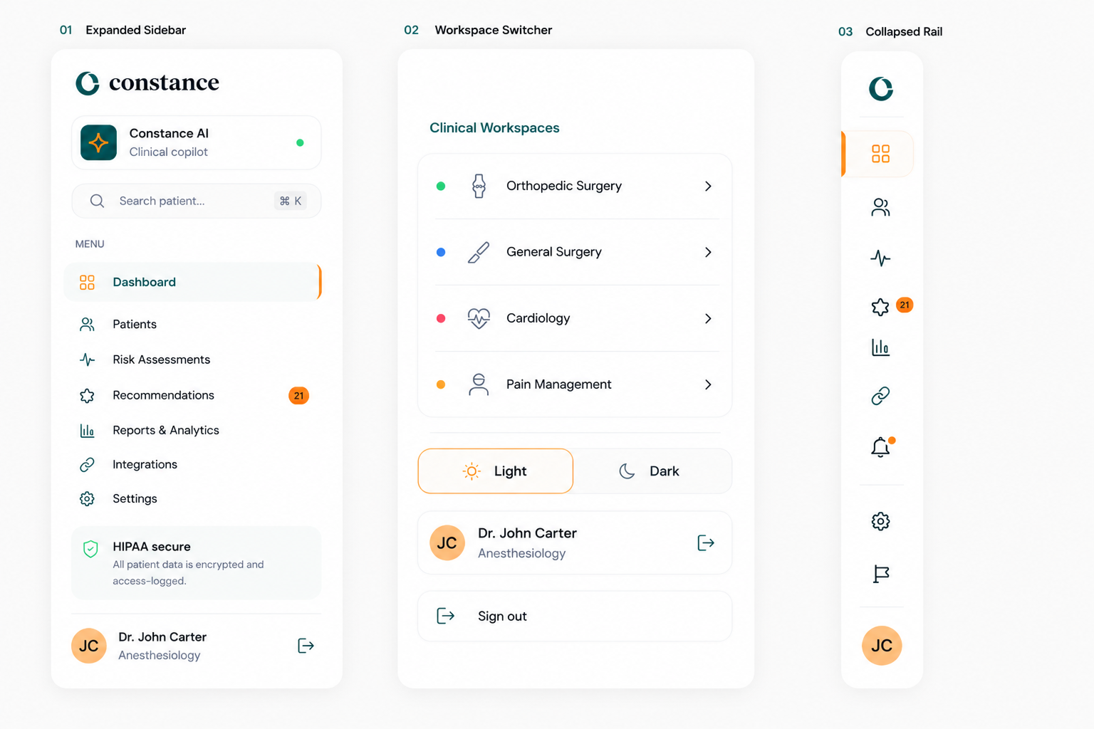Click the JC avatar in collapsed rail
1094x729 pixels.
[x=882, y=646]
